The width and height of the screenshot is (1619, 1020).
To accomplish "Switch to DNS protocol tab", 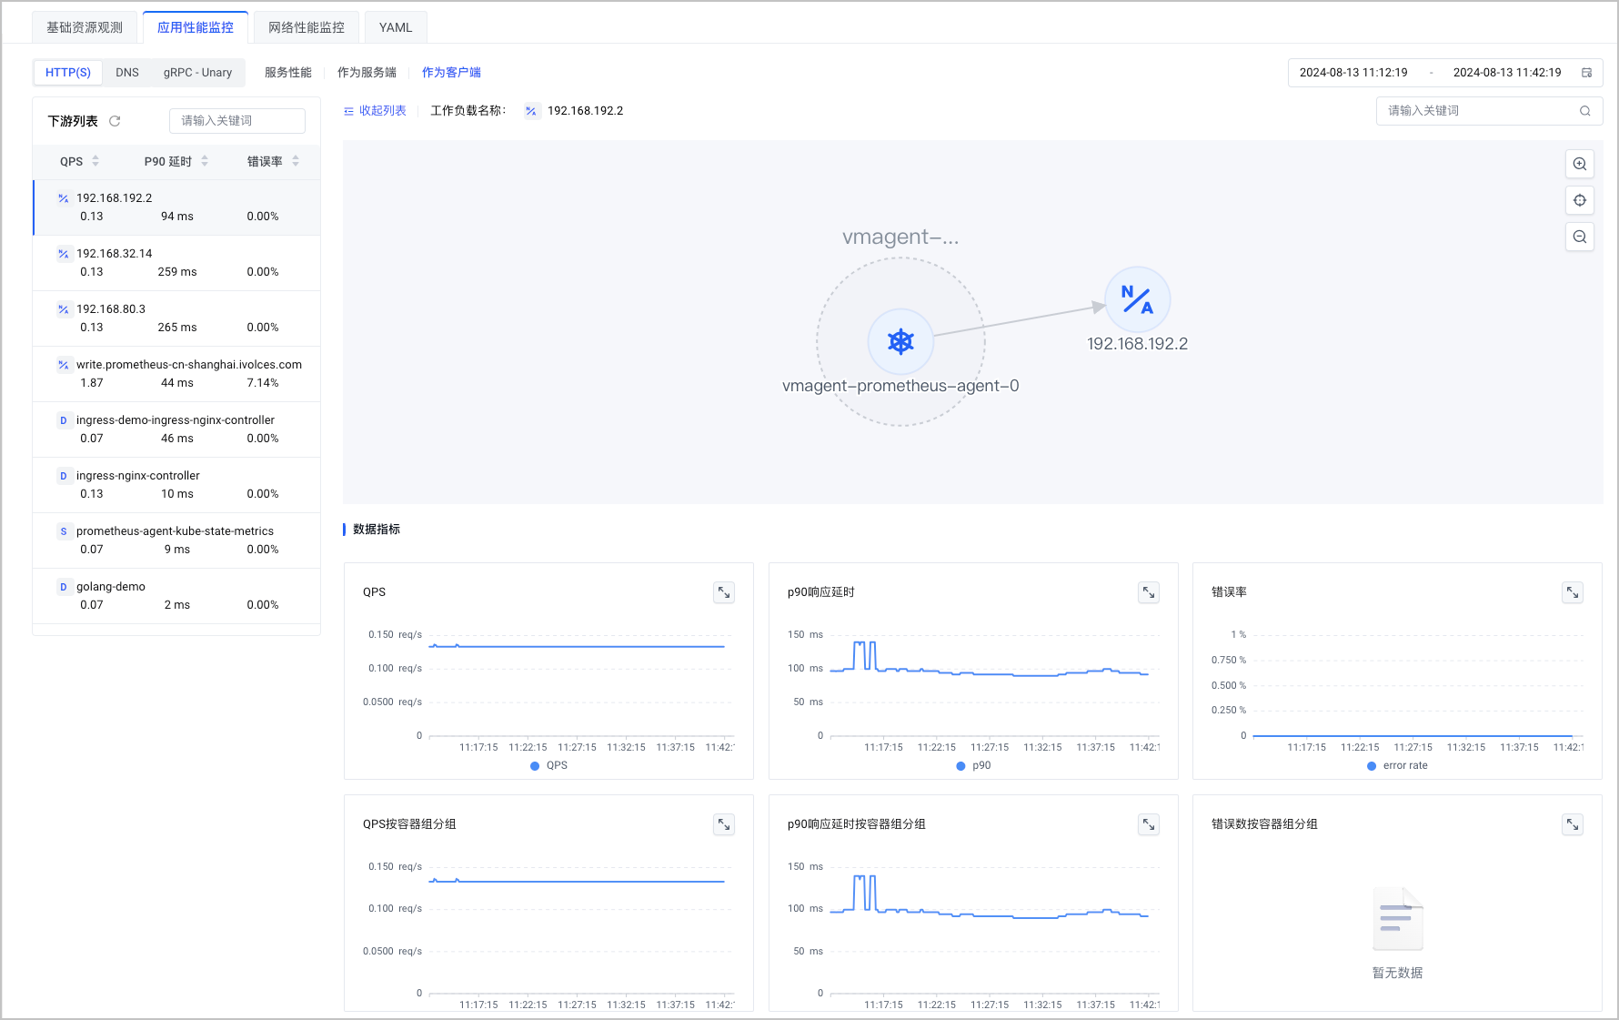I will [127, 73].
